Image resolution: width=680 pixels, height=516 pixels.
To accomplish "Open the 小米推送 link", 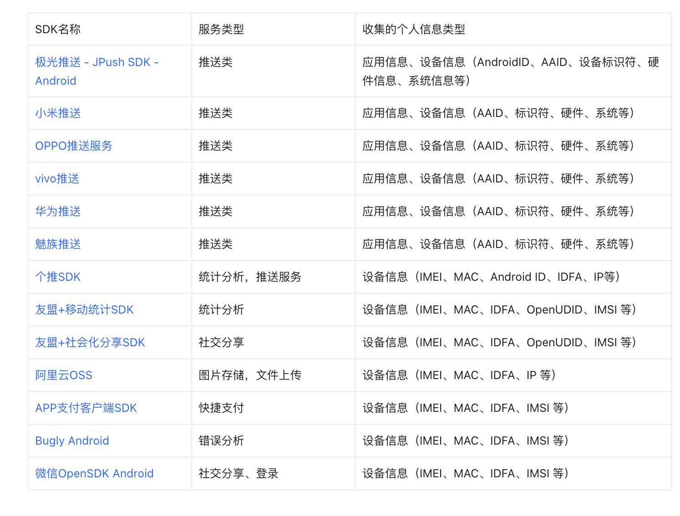I will 58,113.
